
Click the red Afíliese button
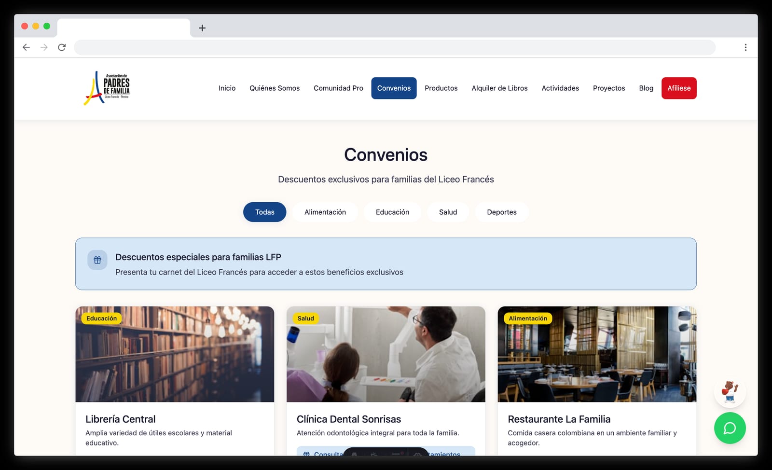[x=679, y=88]
